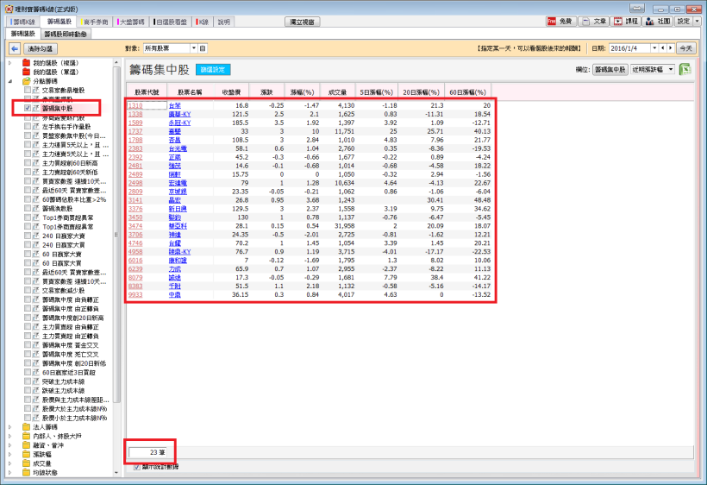This screenshot has height=485, width=707.
Task: Expand the 法人籌碼 folder
Action: pos(10,427)
